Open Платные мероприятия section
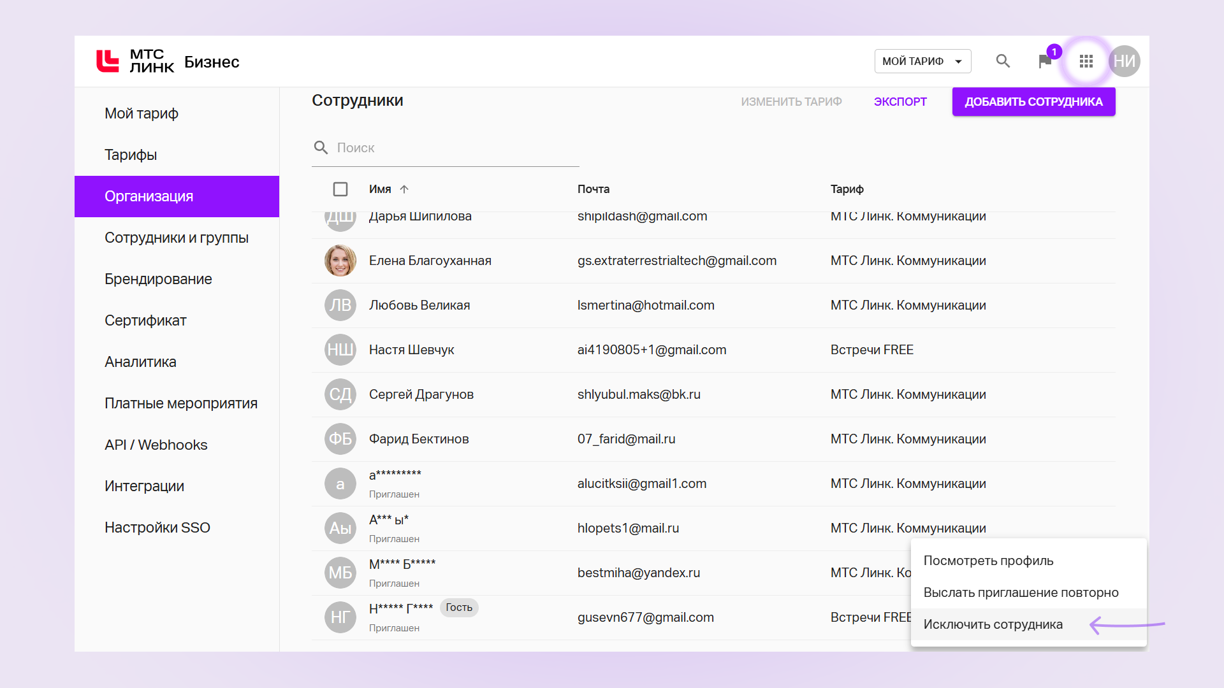The width and height of the screenshot is (1224, 688). pos(177,403)
